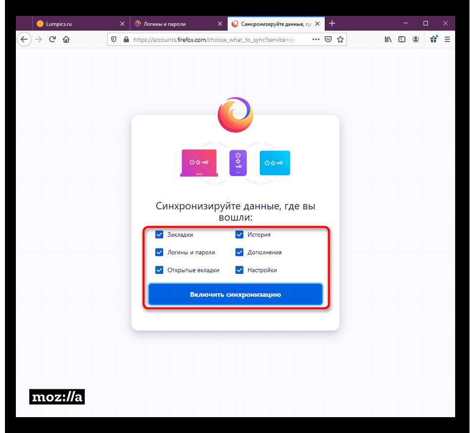Open the What's New gift icon
The image size is (471, 433).
434,39
